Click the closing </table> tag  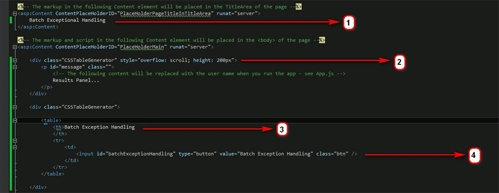coord(53,174)
